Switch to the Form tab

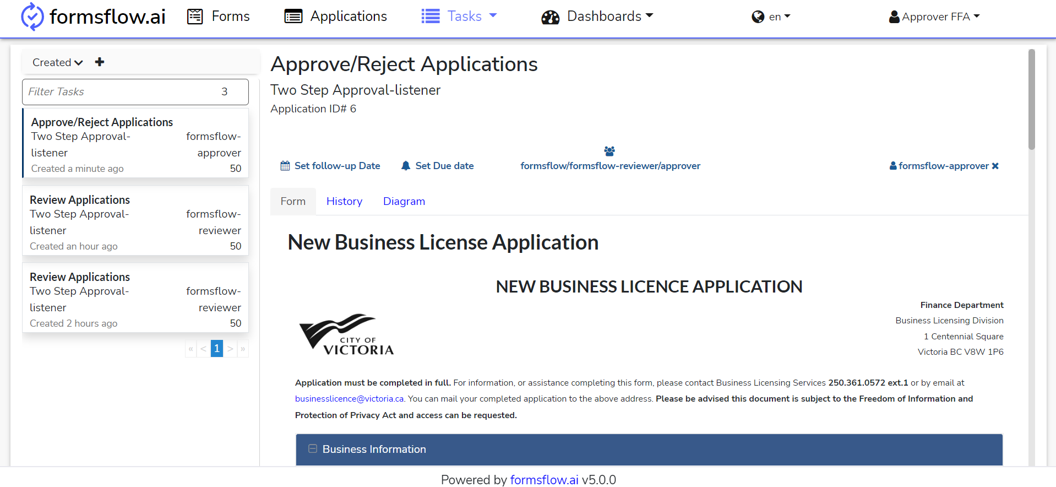click(293, 202)
